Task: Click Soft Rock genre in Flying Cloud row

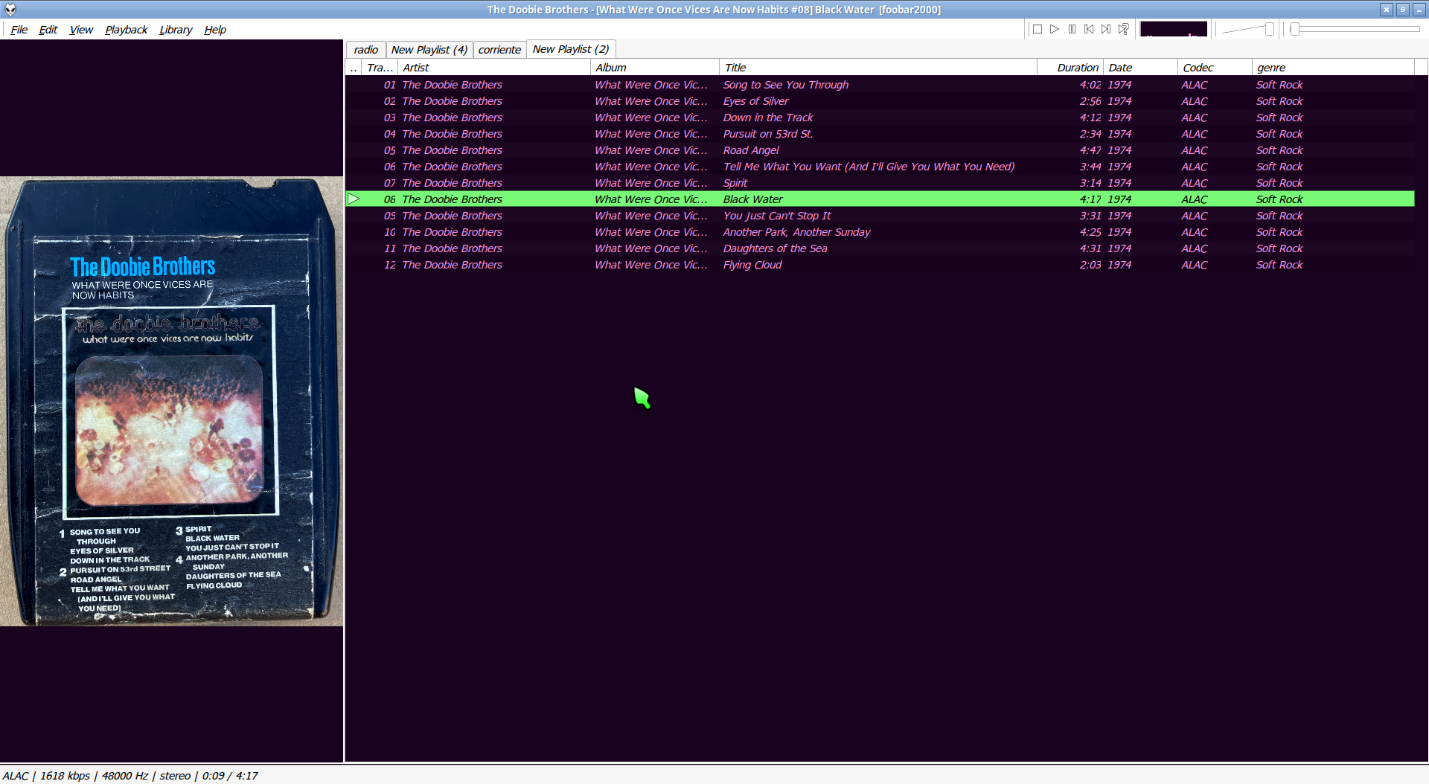Action: point(1279,265)
